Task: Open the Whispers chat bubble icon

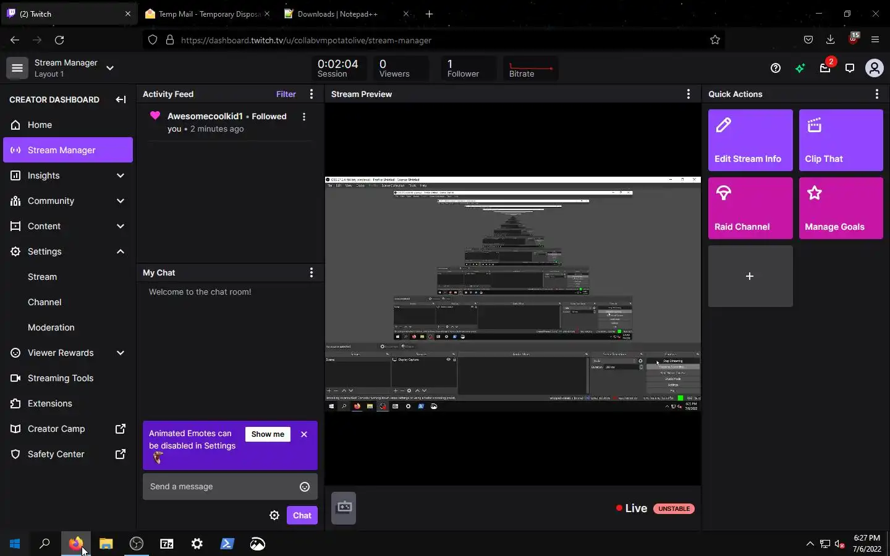Action: point(850,68)
